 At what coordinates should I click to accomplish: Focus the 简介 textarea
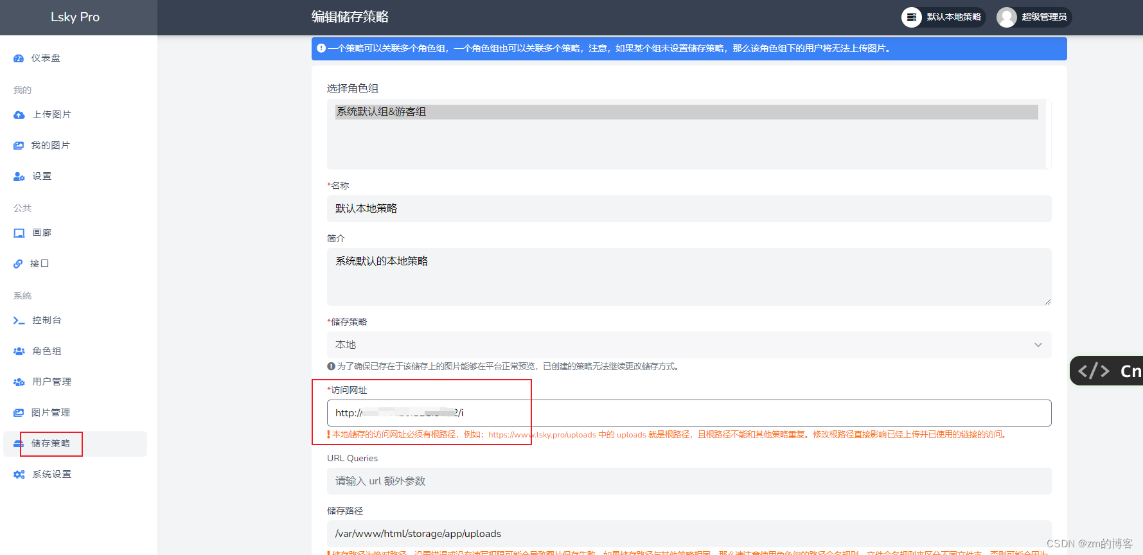click(x=689, y=277)
